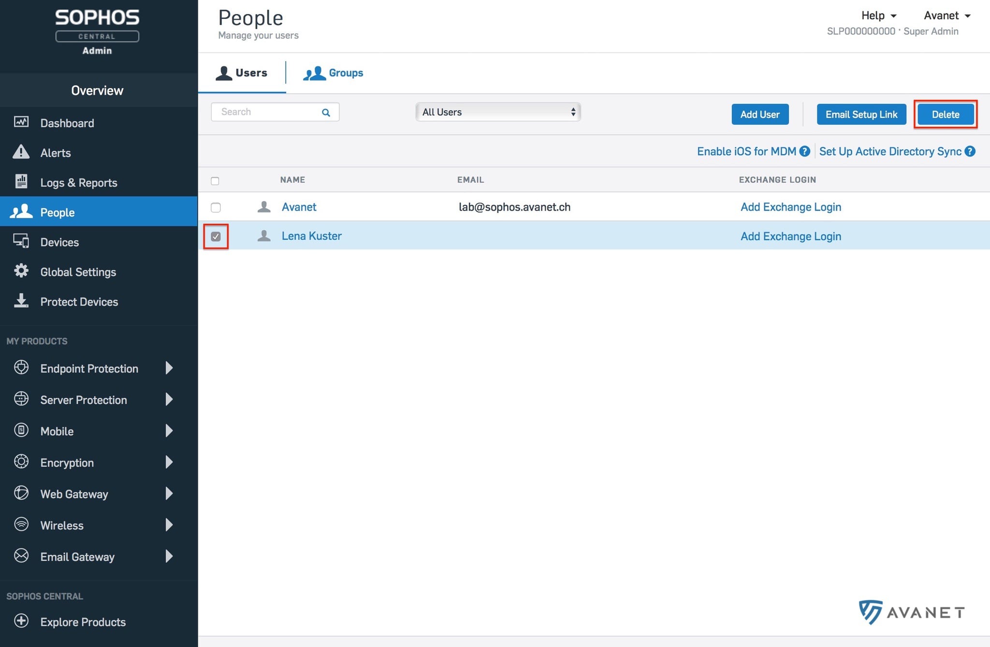Uncheck the Lena Kuster checkbox
This screenshot has width=990, height=647.
pos(216,236)
